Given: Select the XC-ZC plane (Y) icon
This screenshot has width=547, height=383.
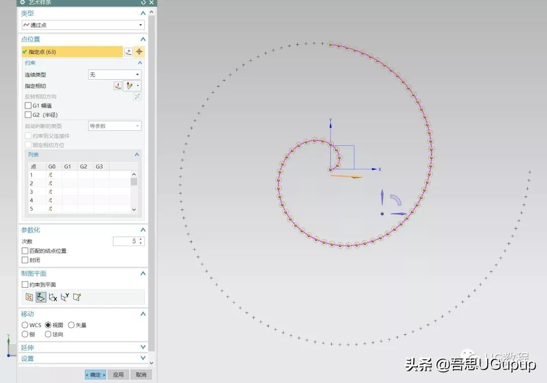Looking at the screenshot, I should pos(65,297).
